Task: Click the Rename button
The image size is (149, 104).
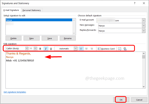Action: pos(68,38)
